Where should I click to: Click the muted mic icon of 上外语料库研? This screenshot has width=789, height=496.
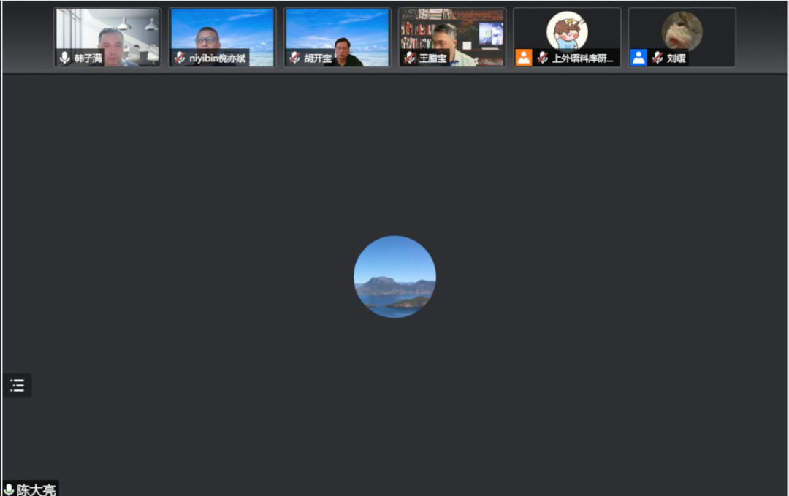[x=542, y=58]
